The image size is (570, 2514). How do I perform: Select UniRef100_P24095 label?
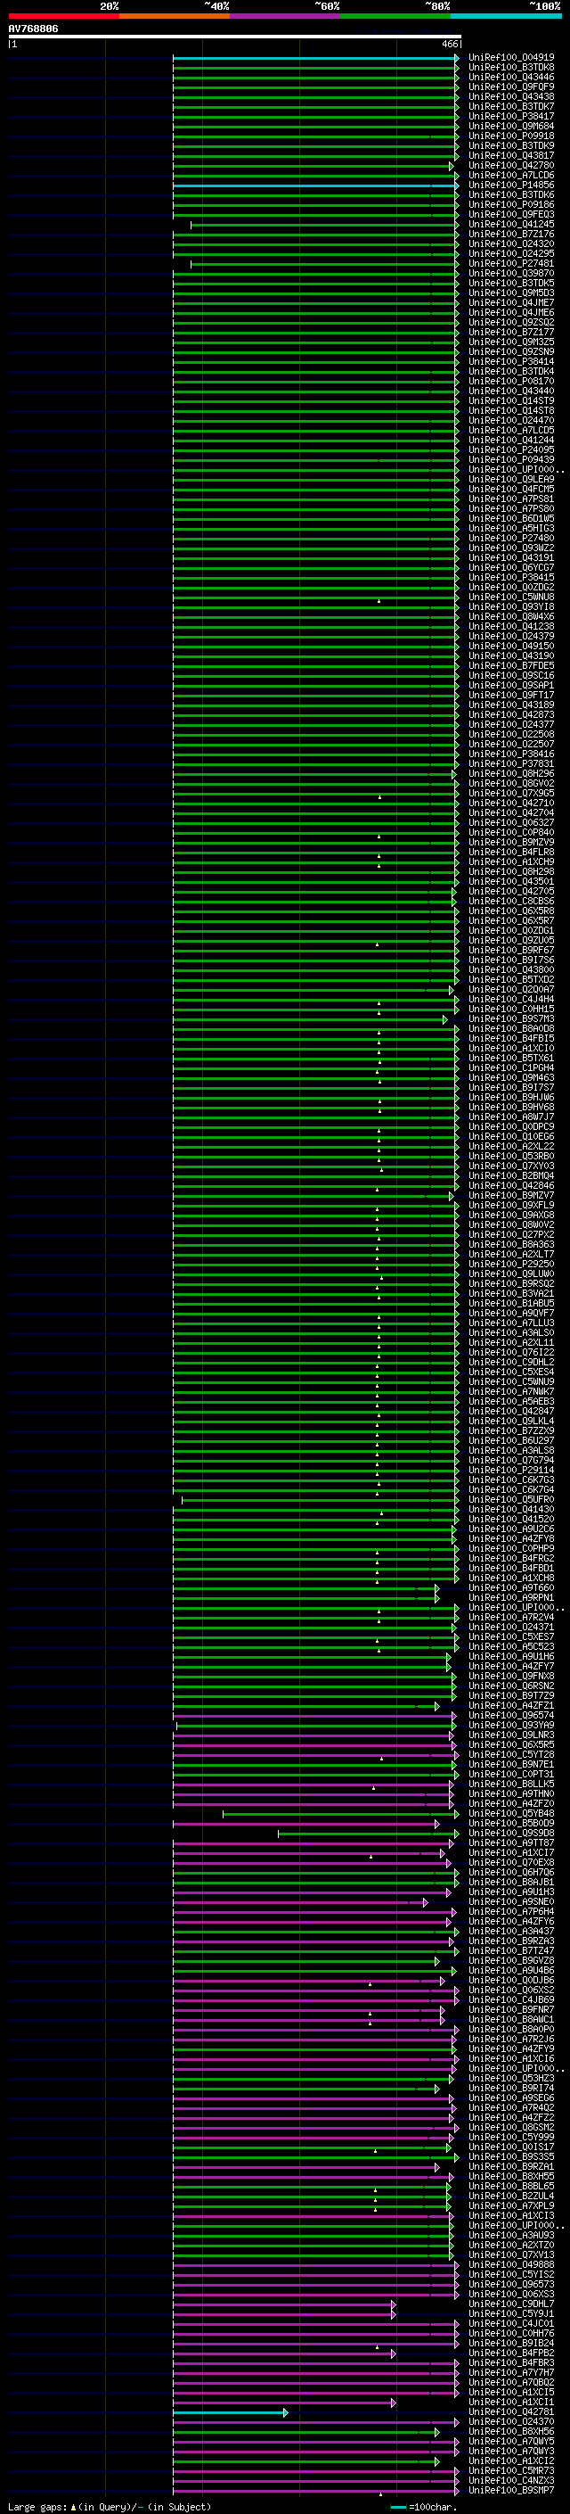pos(511,449)
